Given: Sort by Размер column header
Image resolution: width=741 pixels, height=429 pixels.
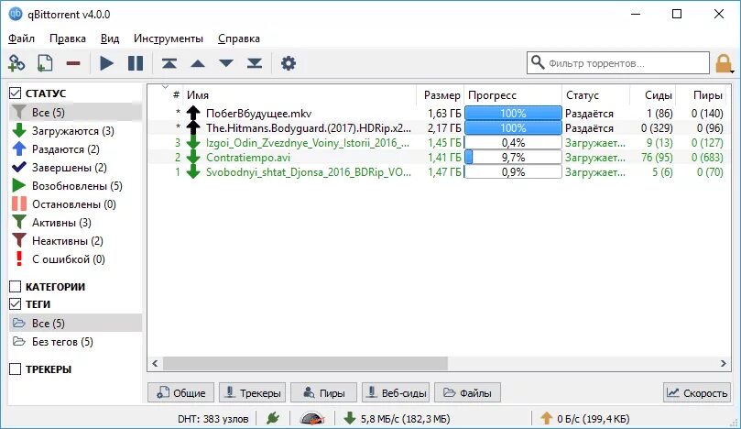Looking at the screenshot, I should pos(441,95).
